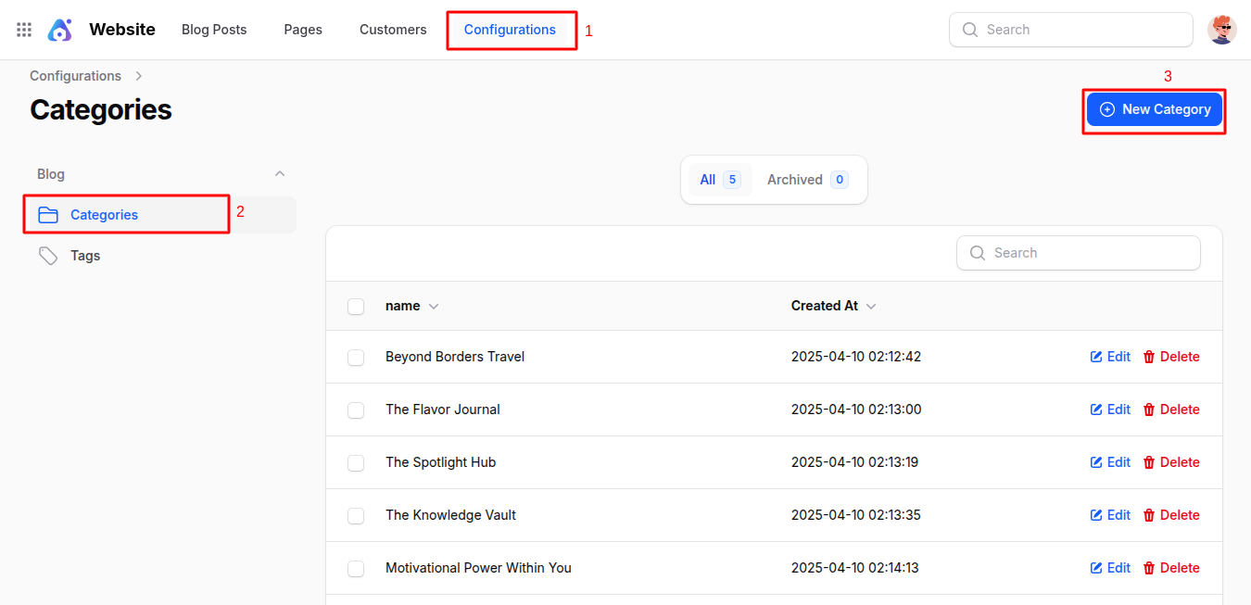Viewport: 1251px width, 605px height.
Task: Click the user profile avatar
Action: click(1222, 29)
